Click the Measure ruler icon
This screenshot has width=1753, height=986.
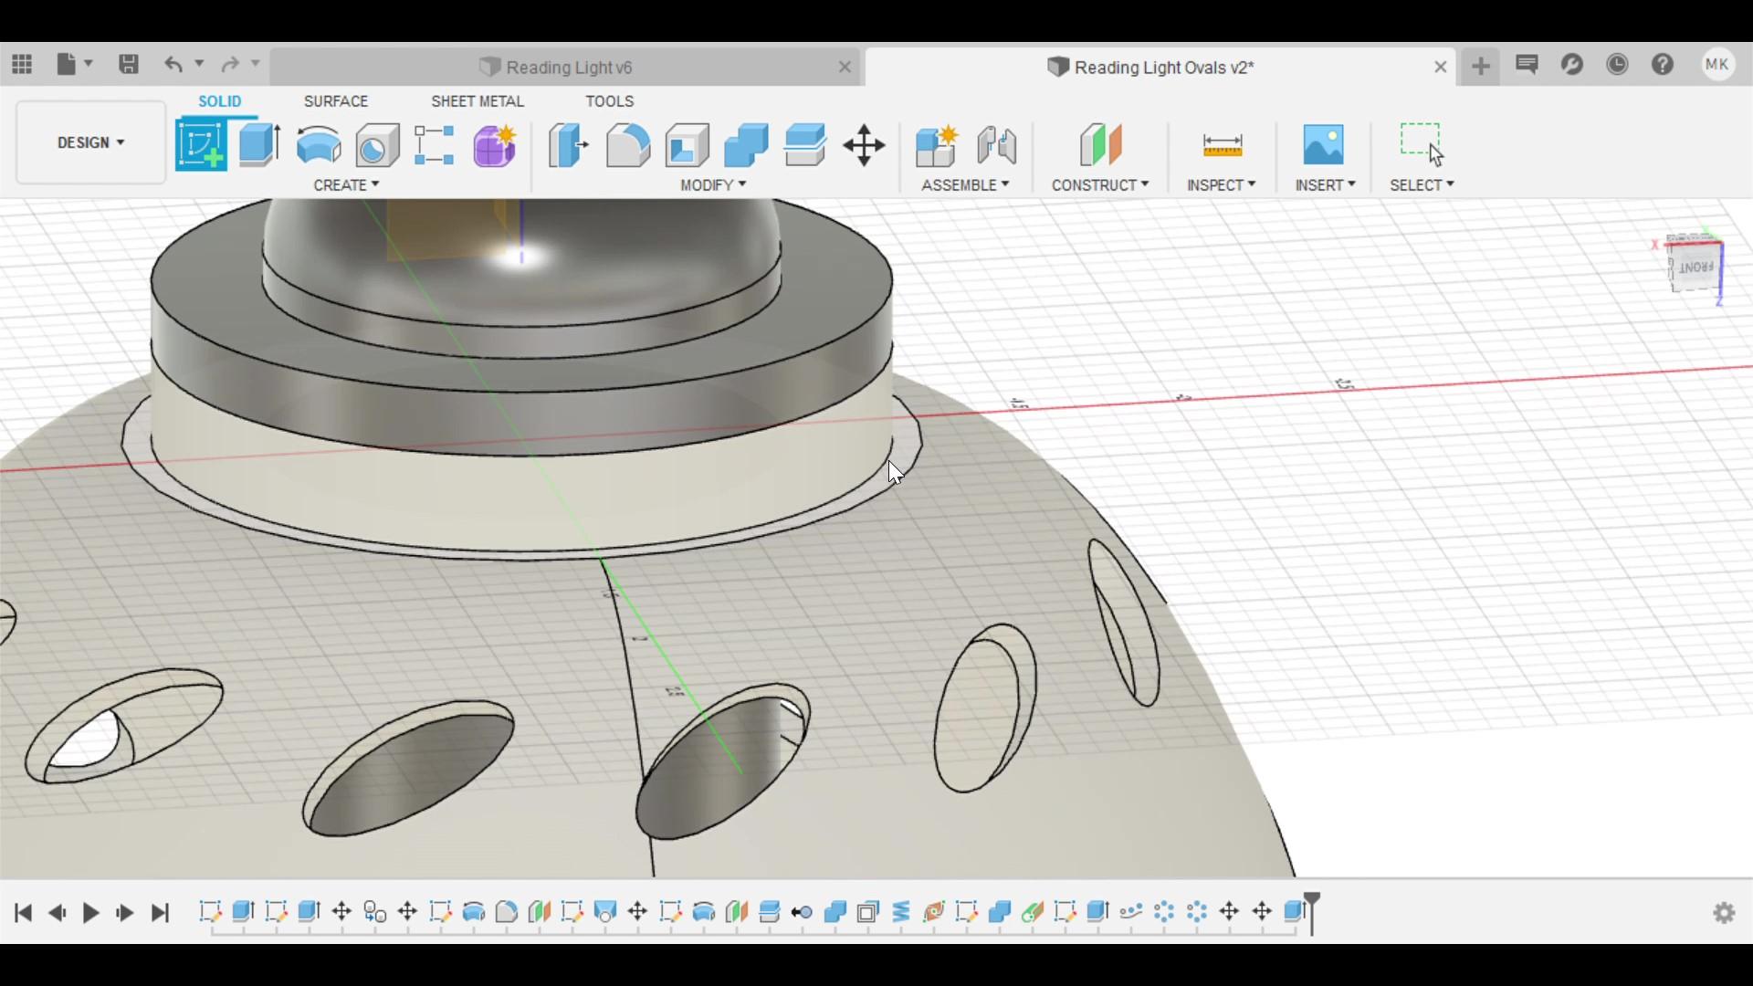1222,144
